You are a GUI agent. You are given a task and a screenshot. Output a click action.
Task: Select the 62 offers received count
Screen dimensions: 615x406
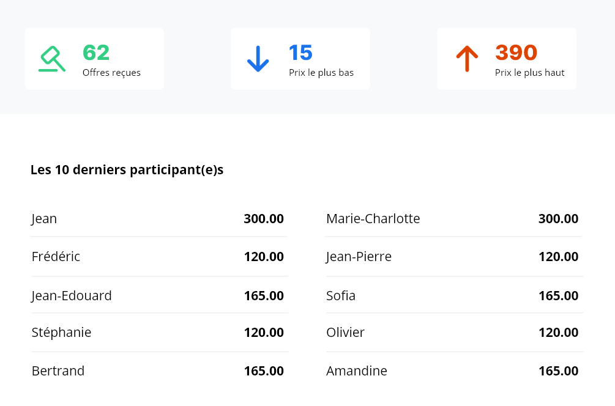(96, 53)
